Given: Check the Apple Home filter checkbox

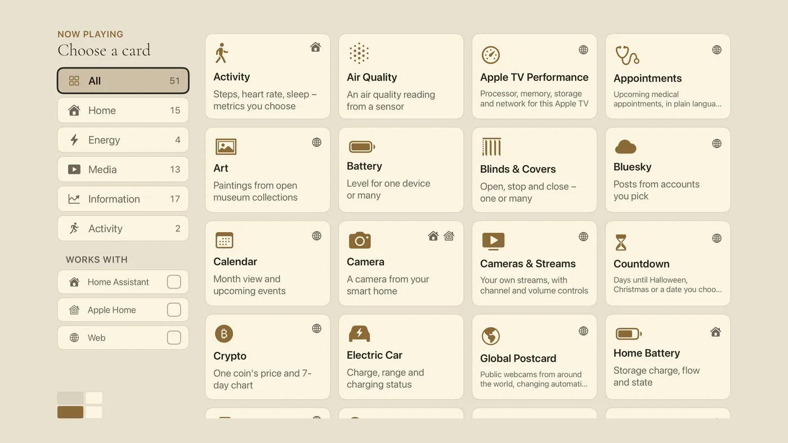Looking at the screenshot, I should coord(174,310).
